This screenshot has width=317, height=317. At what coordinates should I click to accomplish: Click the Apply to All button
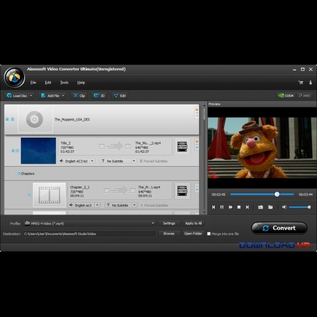point(193,223)
